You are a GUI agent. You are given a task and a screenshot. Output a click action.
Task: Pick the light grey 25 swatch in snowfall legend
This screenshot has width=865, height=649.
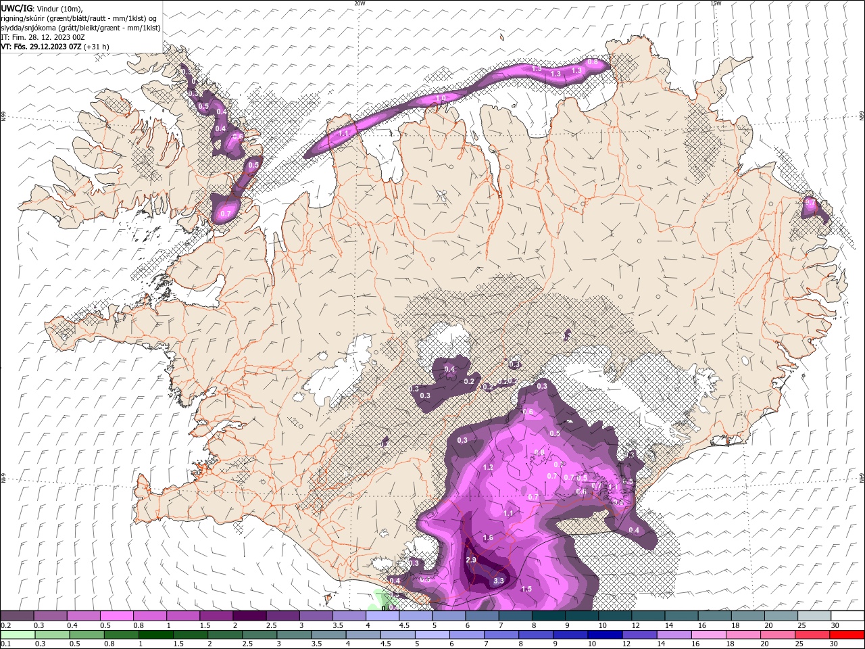pos(814,615)
